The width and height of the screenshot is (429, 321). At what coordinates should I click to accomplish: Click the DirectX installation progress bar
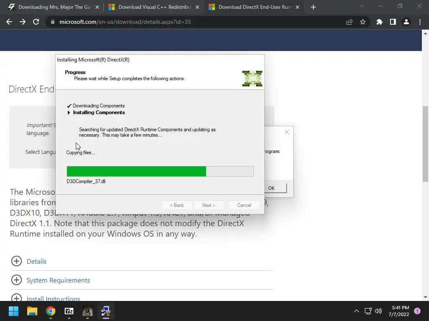coord(160,171)
